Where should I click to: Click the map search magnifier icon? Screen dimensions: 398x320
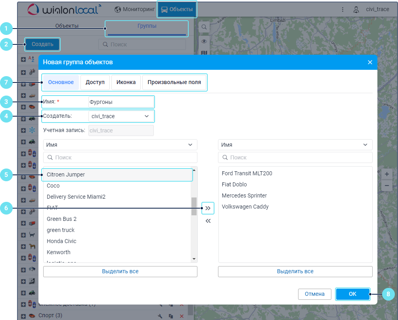[204, 27]
